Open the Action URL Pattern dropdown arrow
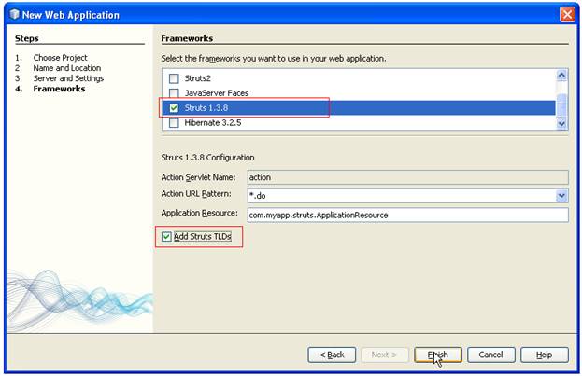The height and width of the screenshot is (376, 582). tap(561, 195)
